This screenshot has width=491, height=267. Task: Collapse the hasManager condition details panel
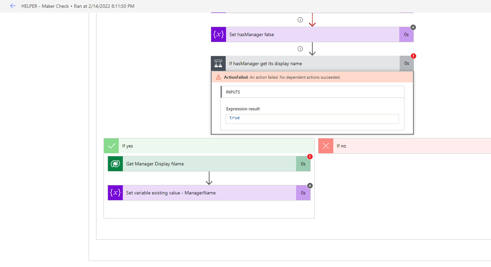[305, 63]
